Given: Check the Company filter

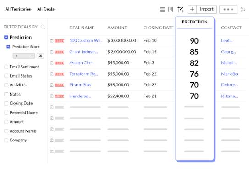Looking at the screenshot, I should [x=6, y=140].
